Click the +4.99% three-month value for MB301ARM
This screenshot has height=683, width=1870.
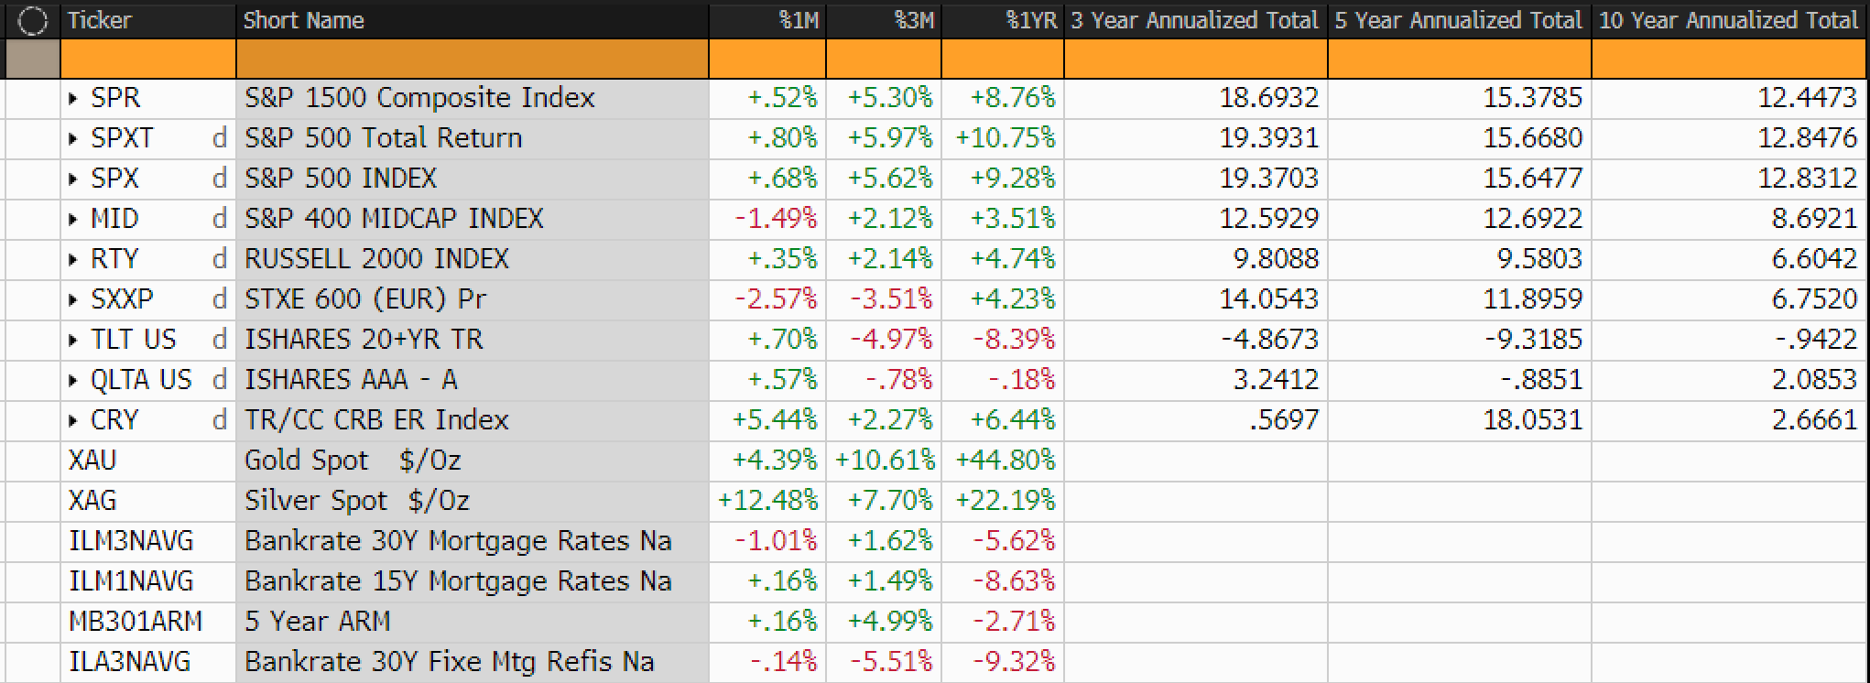tap(890, 622)
